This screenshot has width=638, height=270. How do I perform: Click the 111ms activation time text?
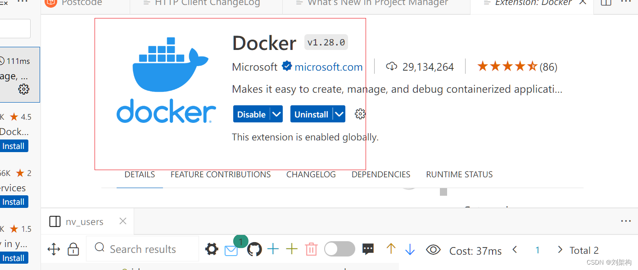click(x=18, y=61)
